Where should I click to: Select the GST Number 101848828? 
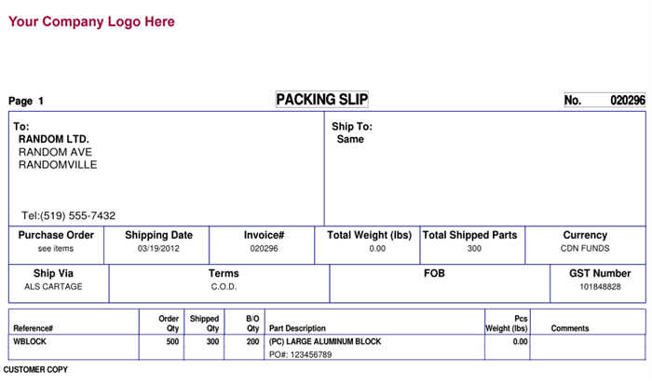tap(600, 287)
